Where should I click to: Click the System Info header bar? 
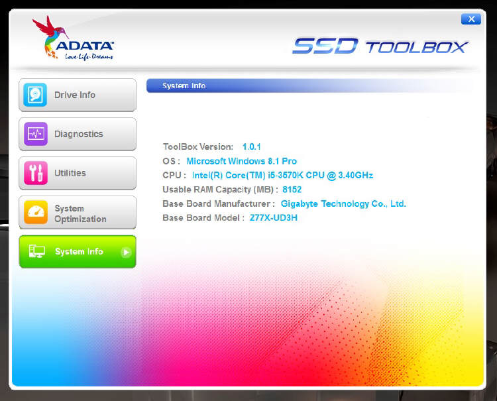click(309, 86)
